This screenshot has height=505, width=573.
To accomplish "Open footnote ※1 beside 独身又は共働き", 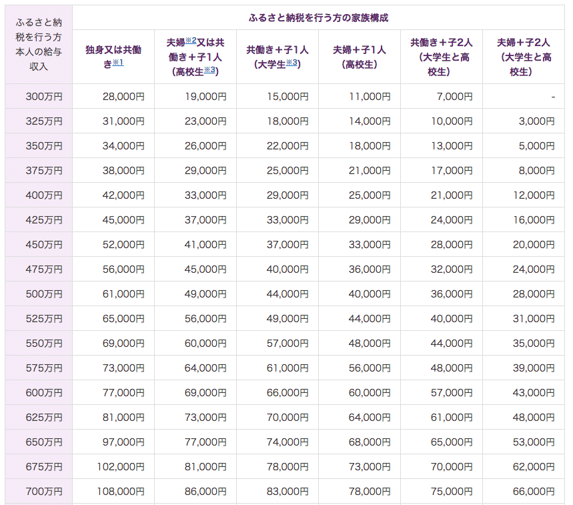I will [117, 63].
